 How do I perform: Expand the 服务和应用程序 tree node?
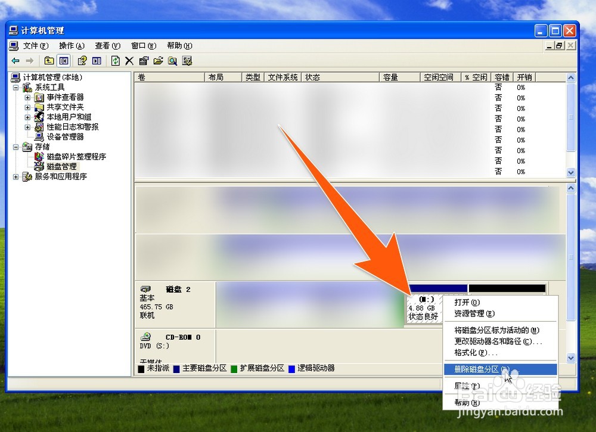click(x=15, y=177)
